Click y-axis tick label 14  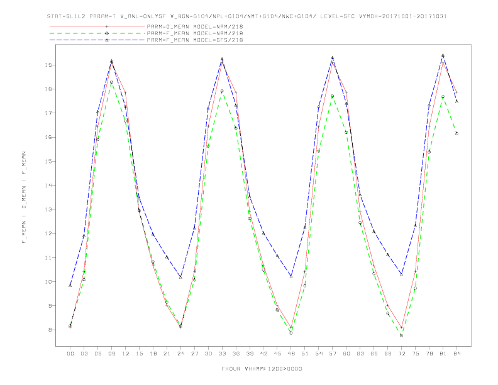pyautogui.click(x=48, y=186)
